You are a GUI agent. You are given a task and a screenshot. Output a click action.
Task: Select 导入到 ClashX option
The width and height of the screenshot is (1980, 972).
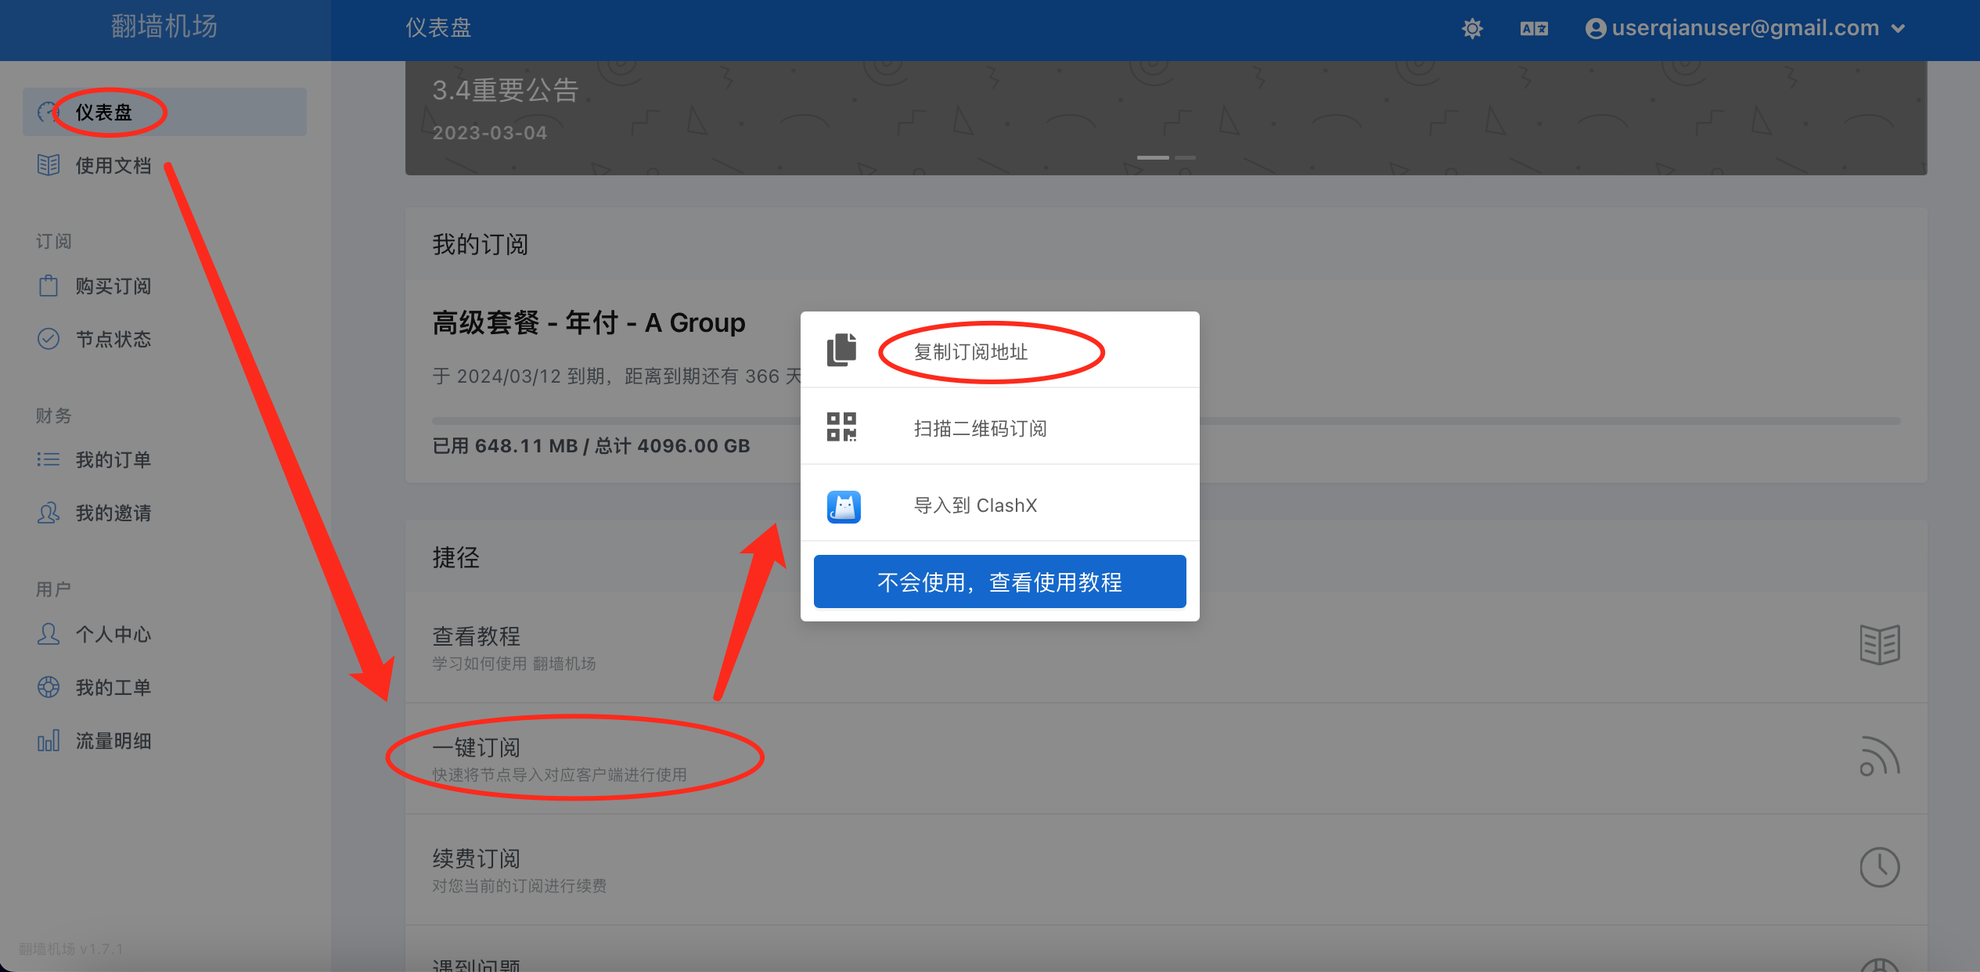(x=975, y=505)
